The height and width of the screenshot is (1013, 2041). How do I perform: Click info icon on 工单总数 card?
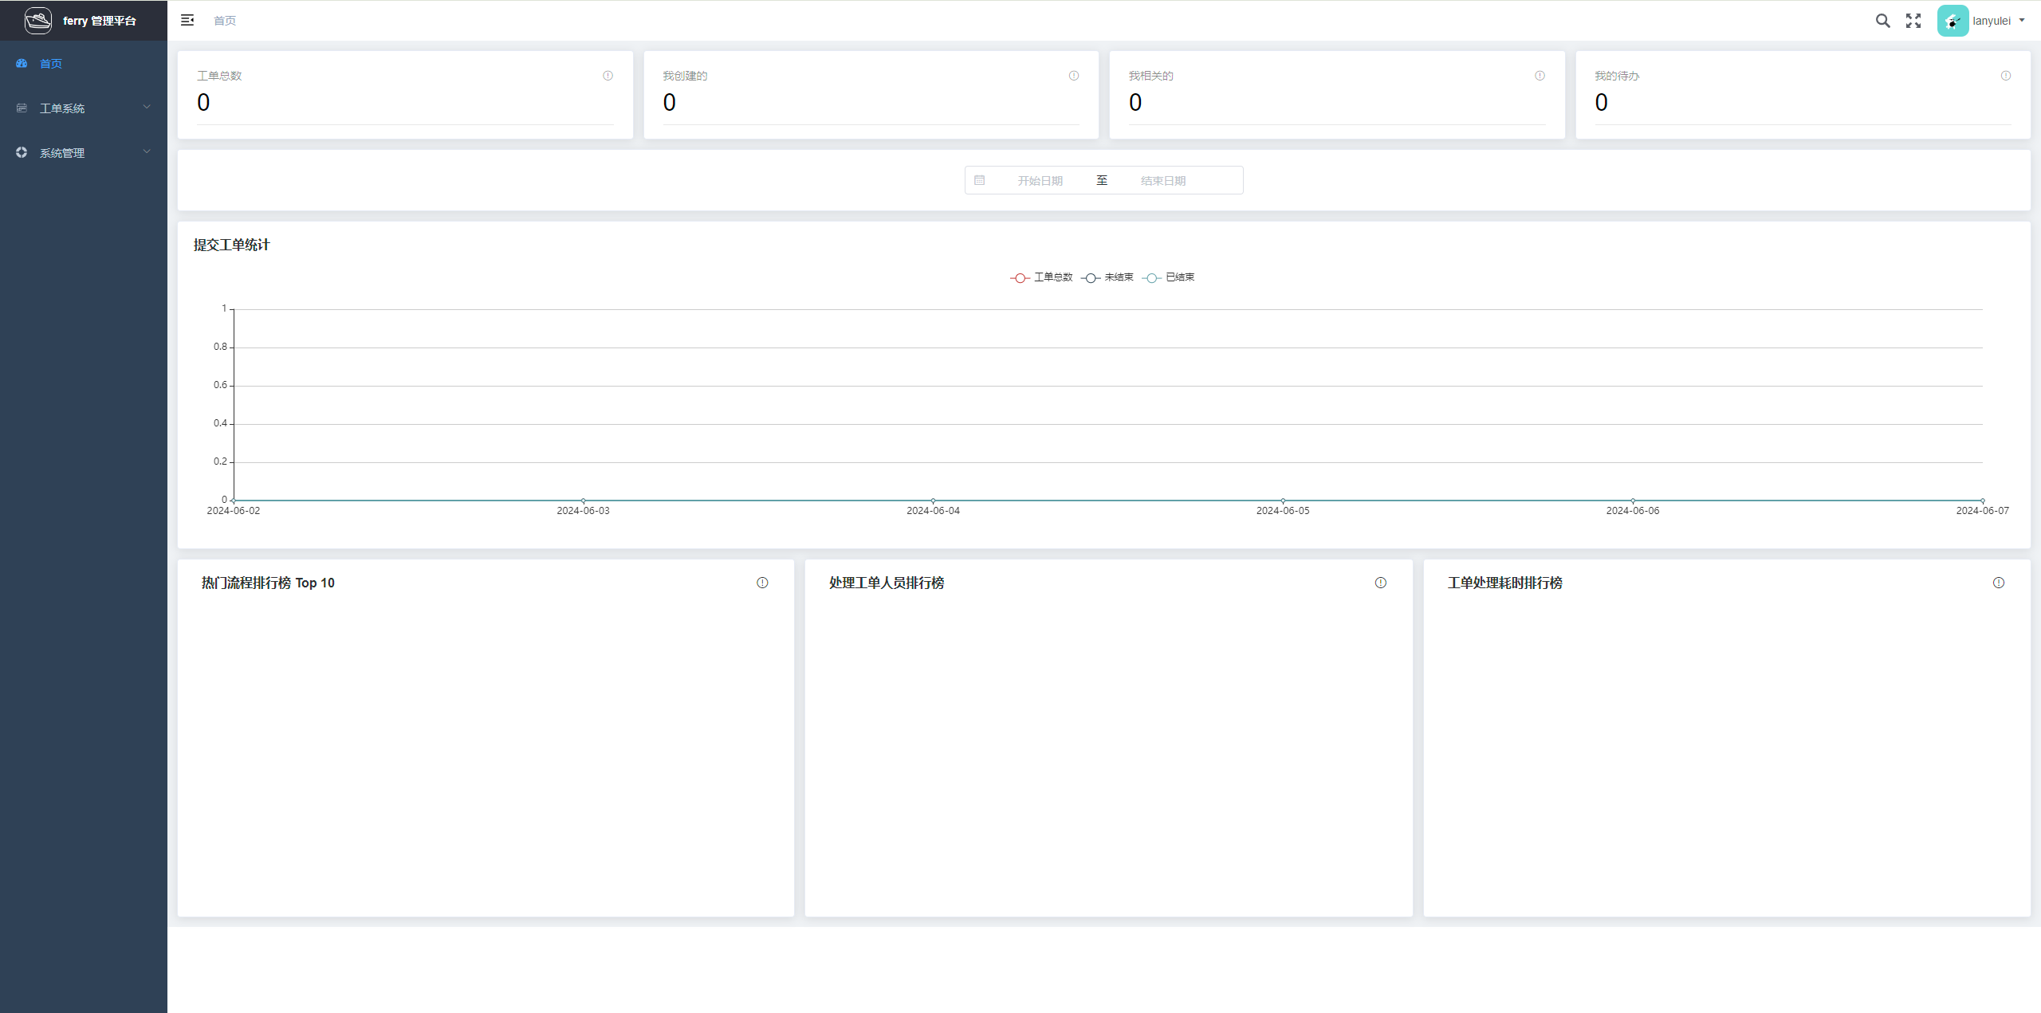click(x=608, y=76)
